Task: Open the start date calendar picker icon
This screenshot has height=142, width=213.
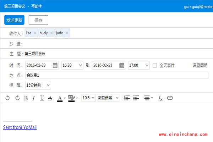Action: pyautogui.click(x=55, y=65)
